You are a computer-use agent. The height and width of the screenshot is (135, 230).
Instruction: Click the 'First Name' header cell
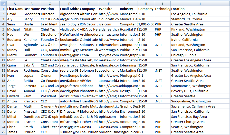coord(15,9)
